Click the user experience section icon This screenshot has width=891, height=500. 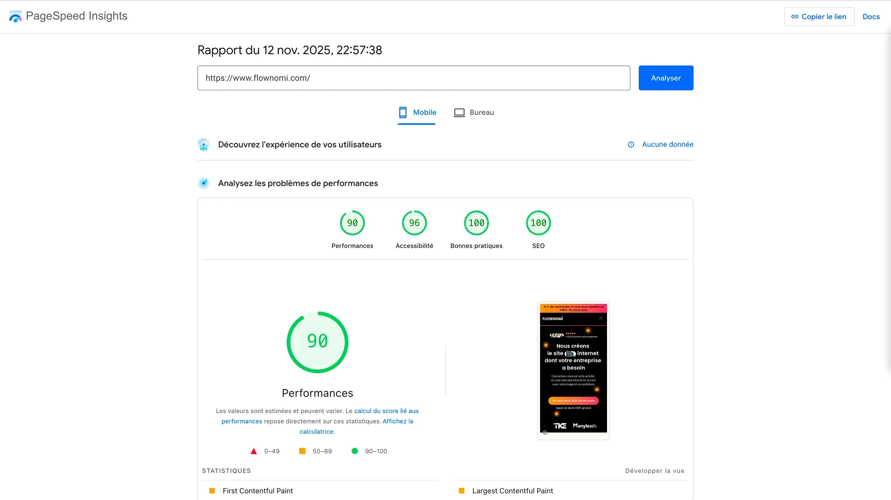coord(204,145)
